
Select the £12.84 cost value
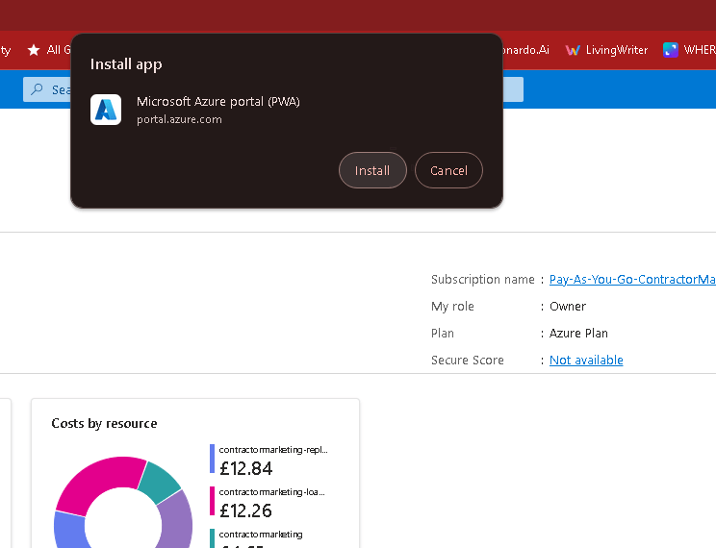(245, 468)
